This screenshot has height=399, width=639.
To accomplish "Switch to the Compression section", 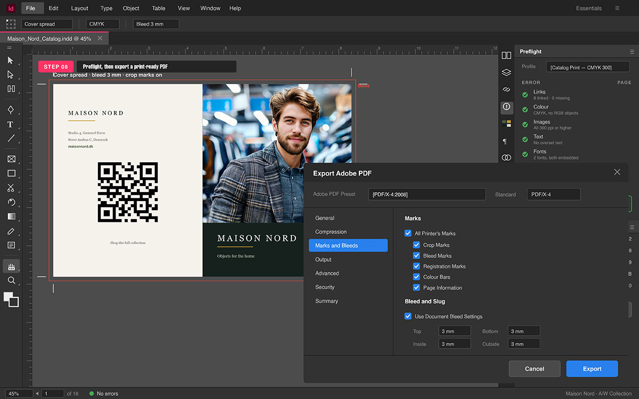I will pos(348,232).
